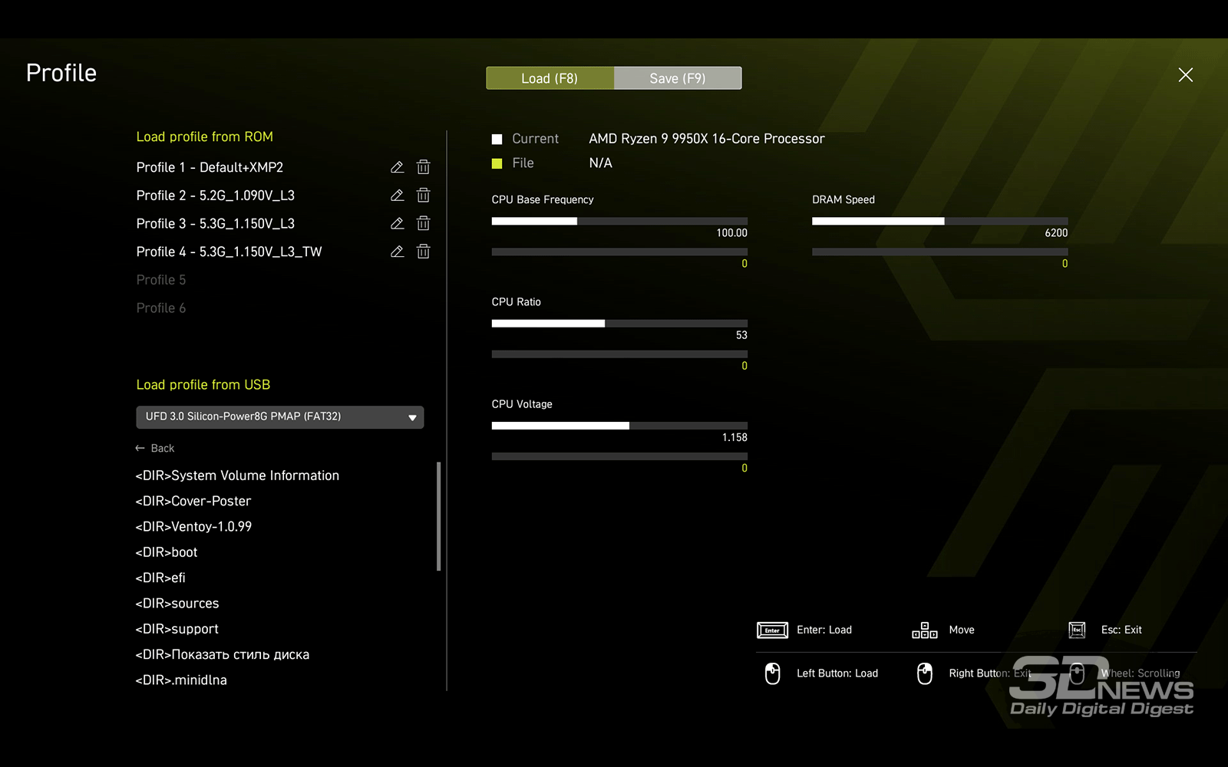
Task: Delete Profile 4 - 5.3G_1.150V_L3_TW
Action: click(423, 252)
